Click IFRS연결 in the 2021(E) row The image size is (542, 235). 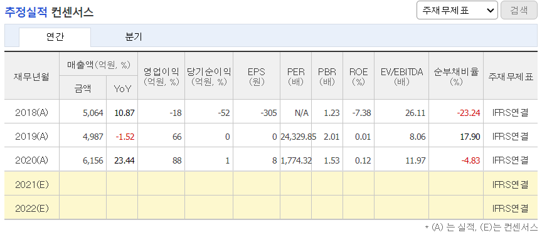pyautogui.click(x=511, y=185)
